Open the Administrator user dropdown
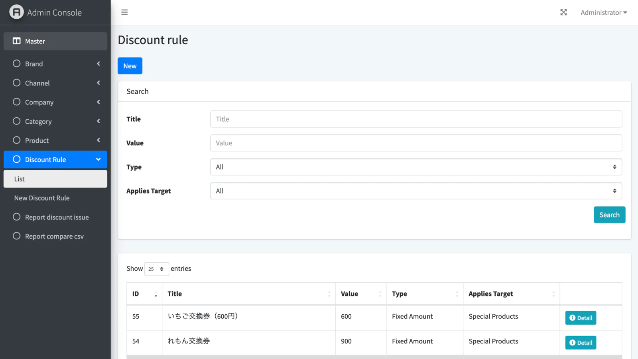Screen dimensions: 638x359 point(604,12)
